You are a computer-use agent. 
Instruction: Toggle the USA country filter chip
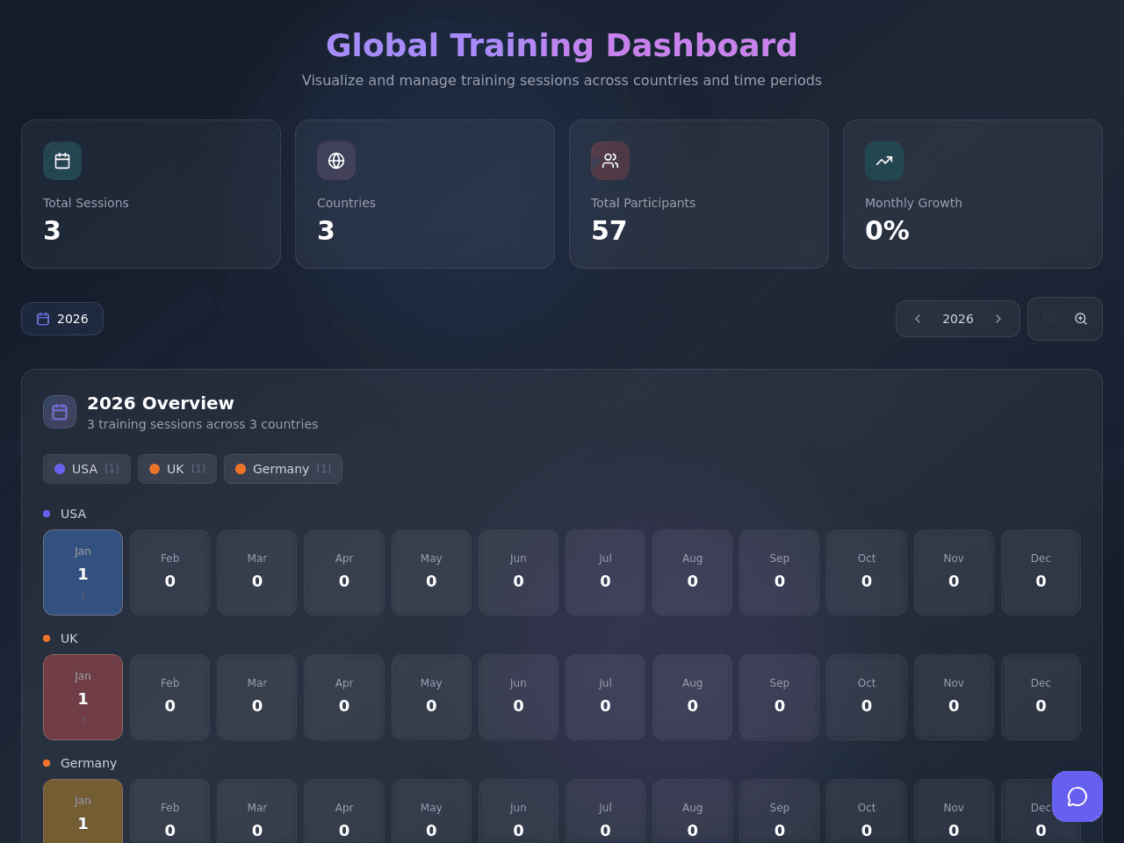pos(87,469)
